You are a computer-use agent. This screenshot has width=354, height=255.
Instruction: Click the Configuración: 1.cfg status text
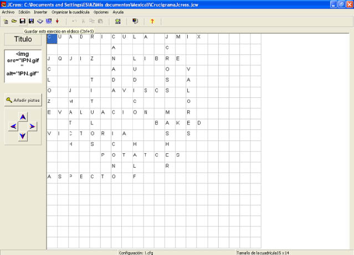pyautogui.click(x=136, y=253)
